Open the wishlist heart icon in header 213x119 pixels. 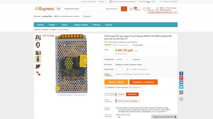[144, 9]
